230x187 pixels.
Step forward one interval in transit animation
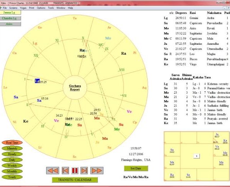pyautogui.click(x=85, y=171)
